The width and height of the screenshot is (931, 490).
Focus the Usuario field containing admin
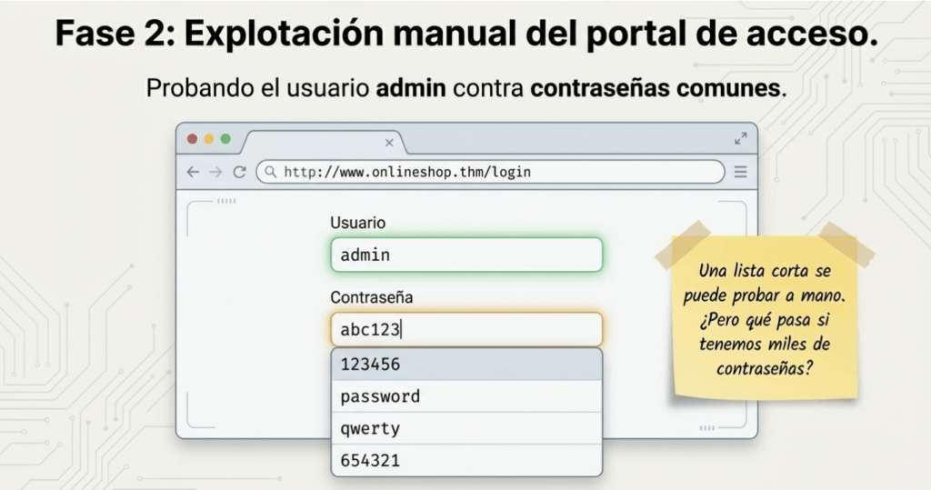coord(466,255)
